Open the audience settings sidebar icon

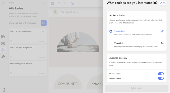(3, 50)
